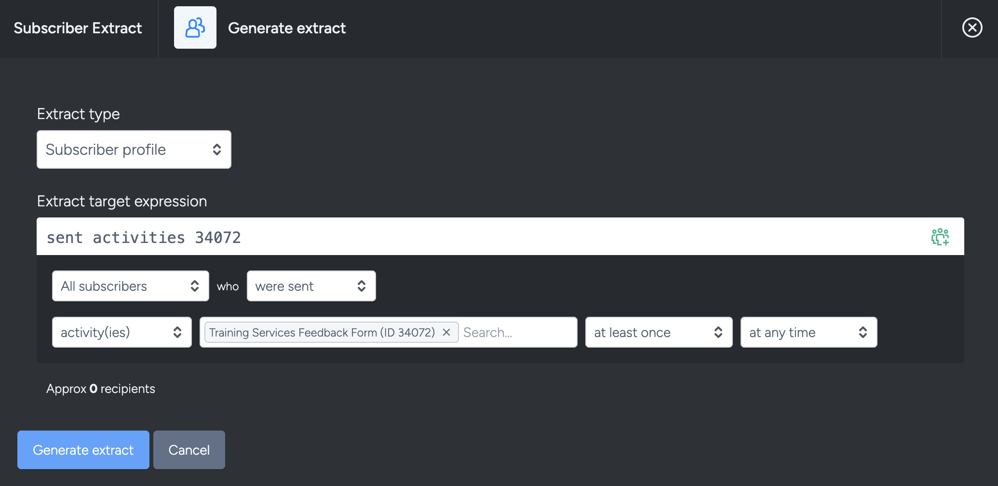
Task: Click the Generate extract header title
Action: pos(287,28)
